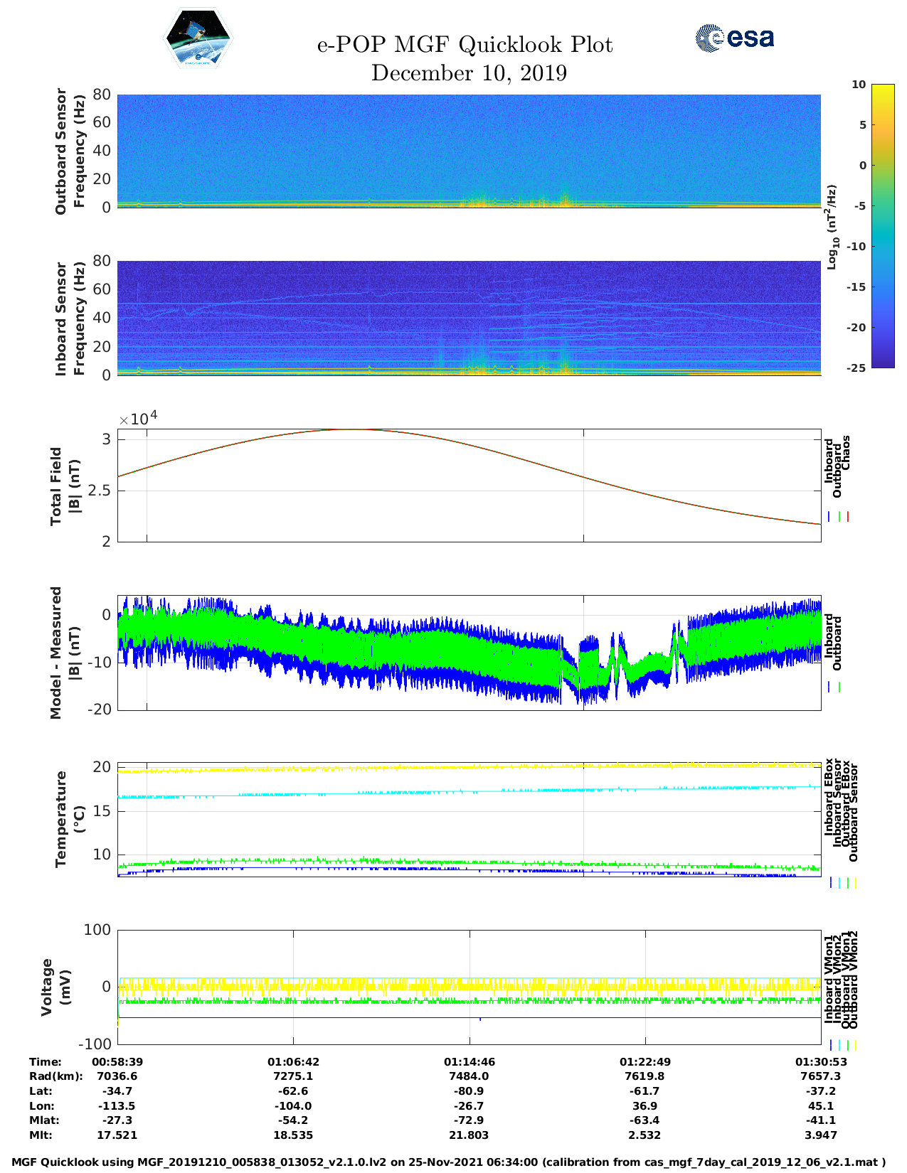
Task: Click the Model - Measured |B| plot
Action: (469, 652)
